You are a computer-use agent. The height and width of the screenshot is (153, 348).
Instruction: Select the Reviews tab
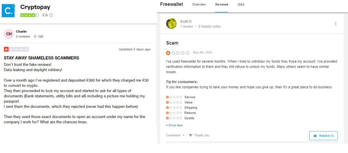pos(222,5)
